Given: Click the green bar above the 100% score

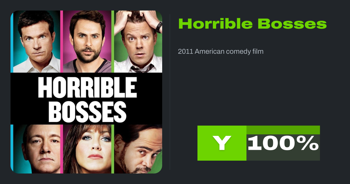Looking at the screenshot, I should point(283,130).
